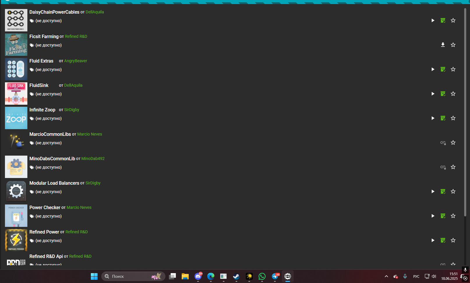Star the FluidSink mod
The width and height of the screenshot is (470, 283).
click(x=453, y=94)
